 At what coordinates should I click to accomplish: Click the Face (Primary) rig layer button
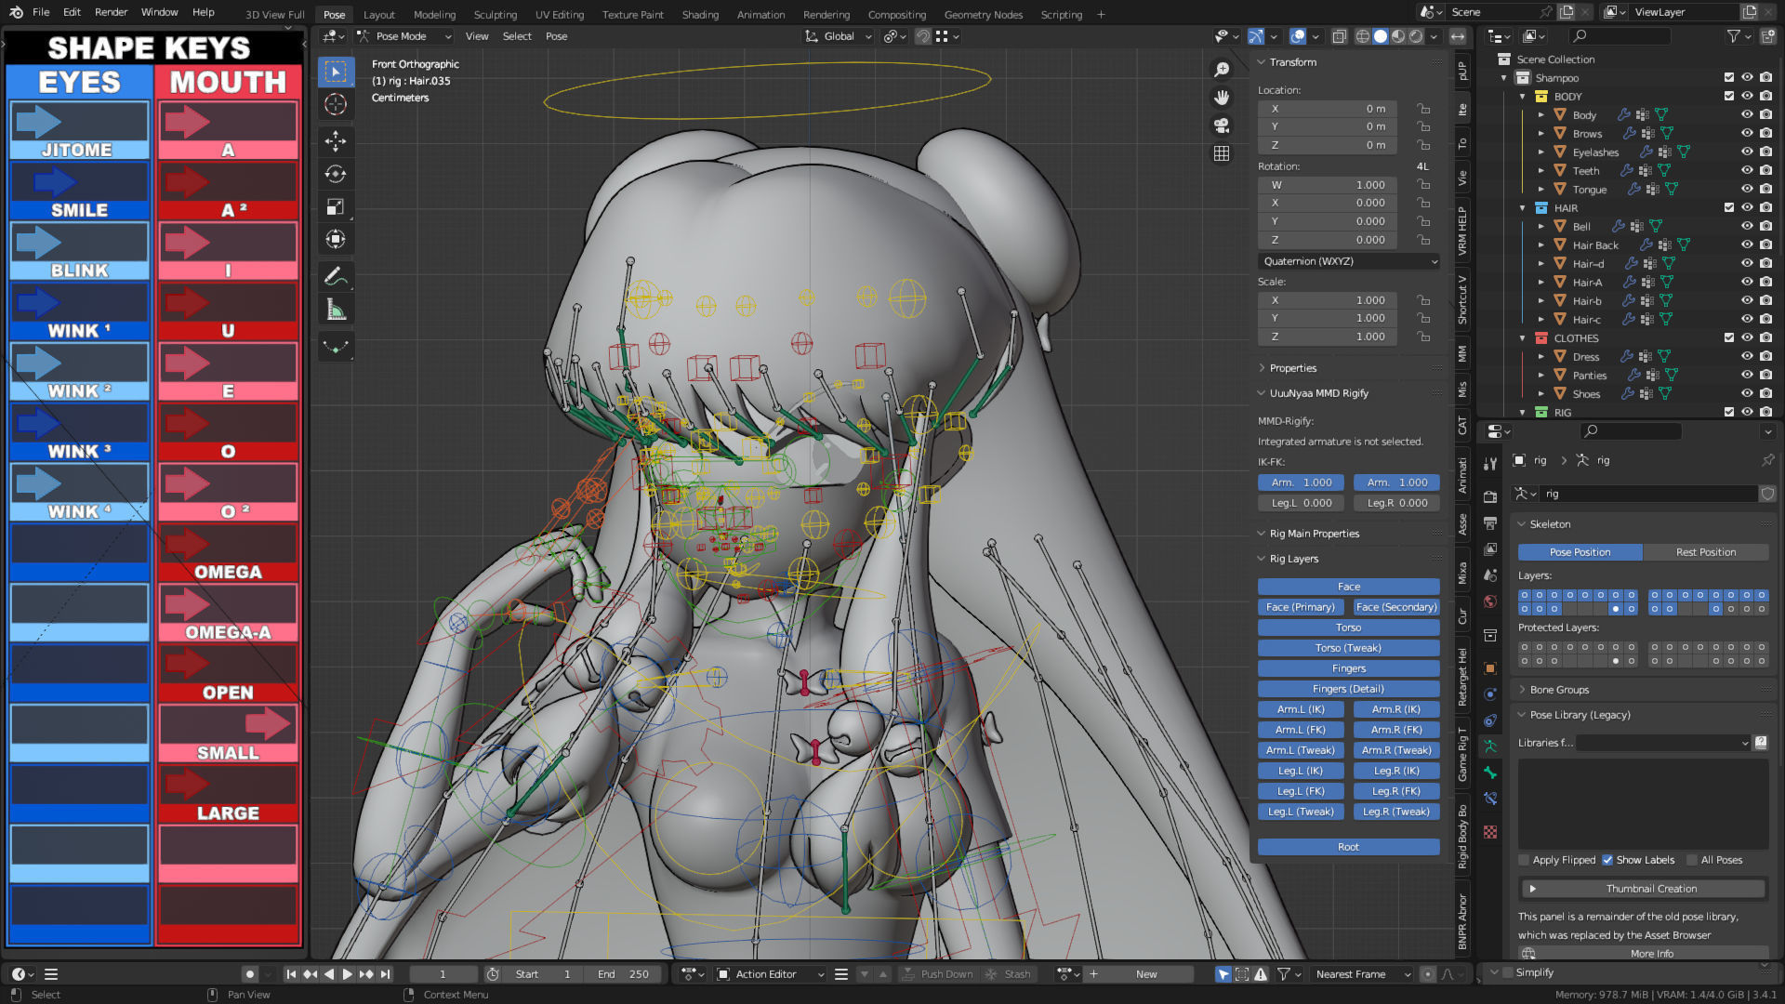(x=1300, y=607)
